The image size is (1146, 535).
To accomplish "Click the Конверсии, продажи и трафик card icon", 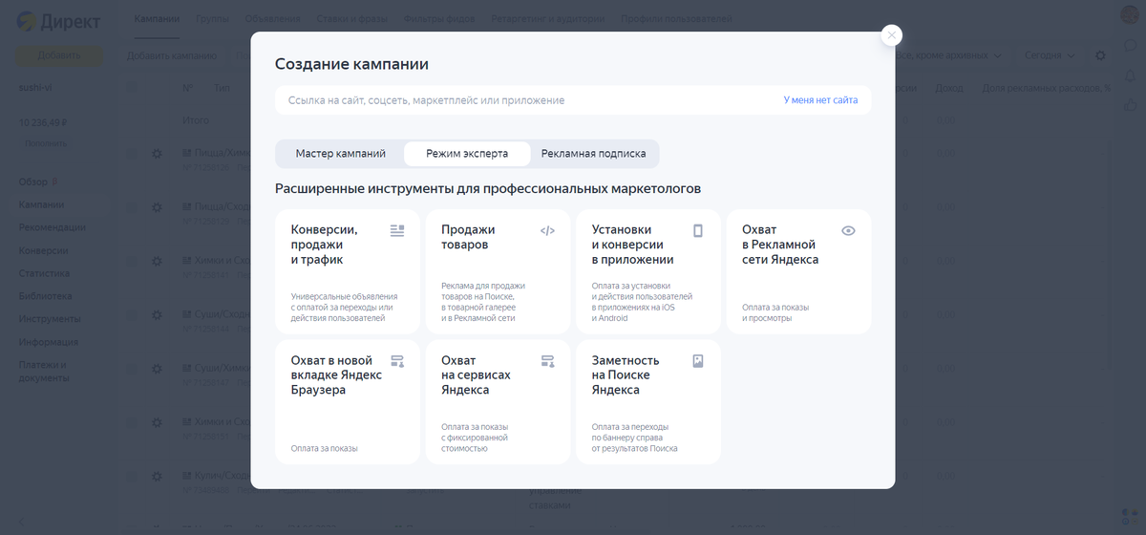I will (397, 230).
